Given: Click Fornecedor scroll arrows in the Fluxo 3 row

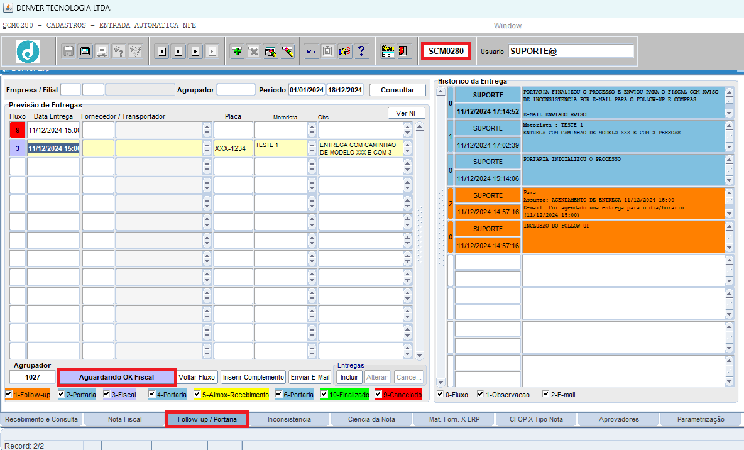Looking at the screenshot, I should click(x=207, y=148).
